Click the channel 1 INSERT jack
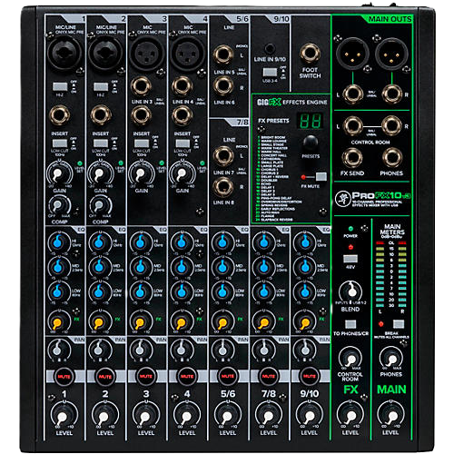The image size is (454, 454). 60,115
